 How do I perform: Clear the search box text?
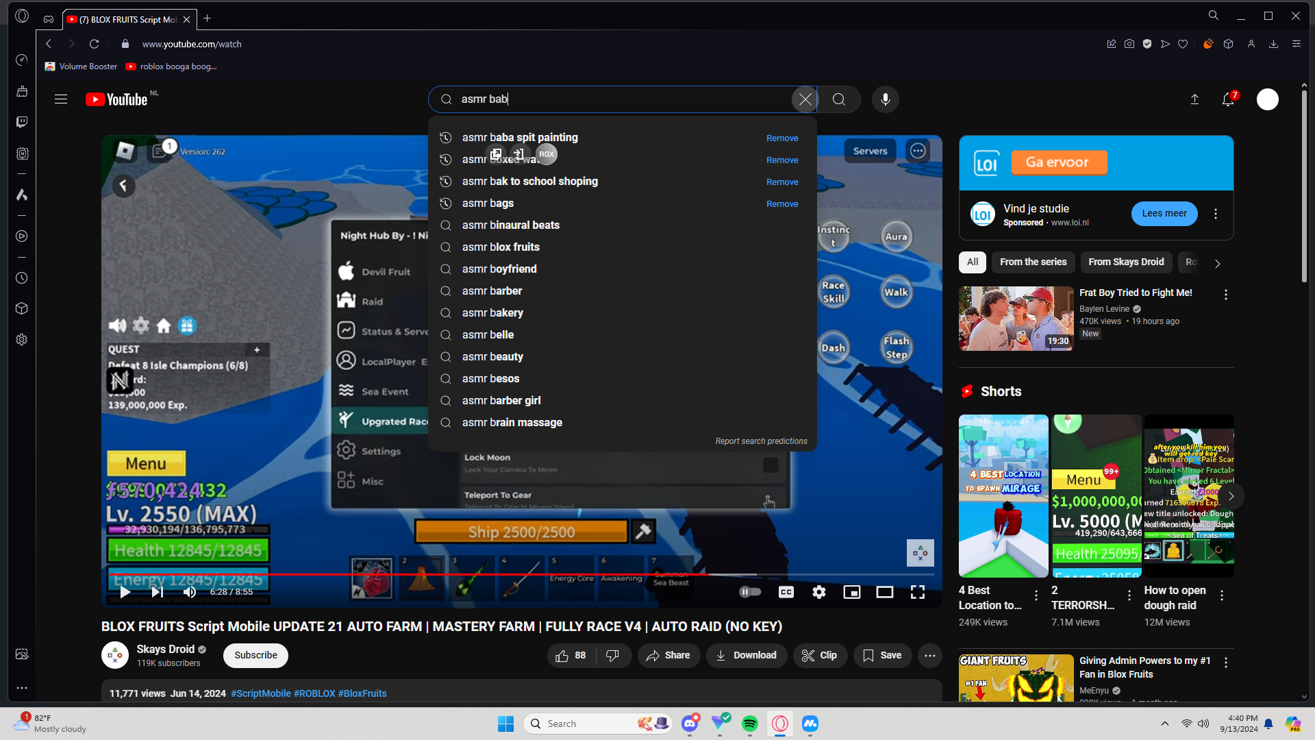[x=805, y=99]
